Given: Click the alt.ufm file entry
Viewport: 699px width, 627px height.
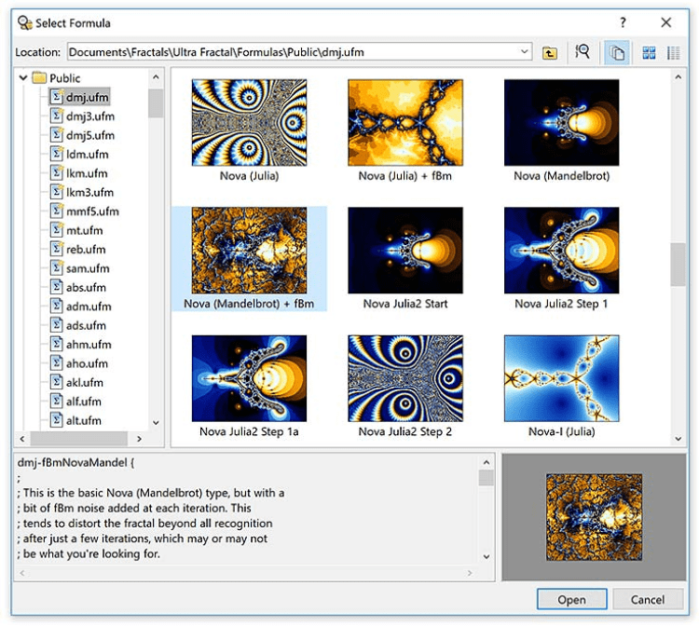Looking at the screenshot, I should (83, 421).
